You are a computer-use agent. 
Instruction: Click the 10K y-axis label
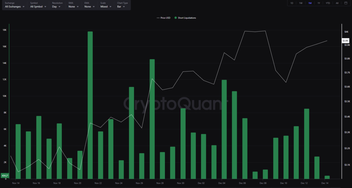[x=4, y=96]
